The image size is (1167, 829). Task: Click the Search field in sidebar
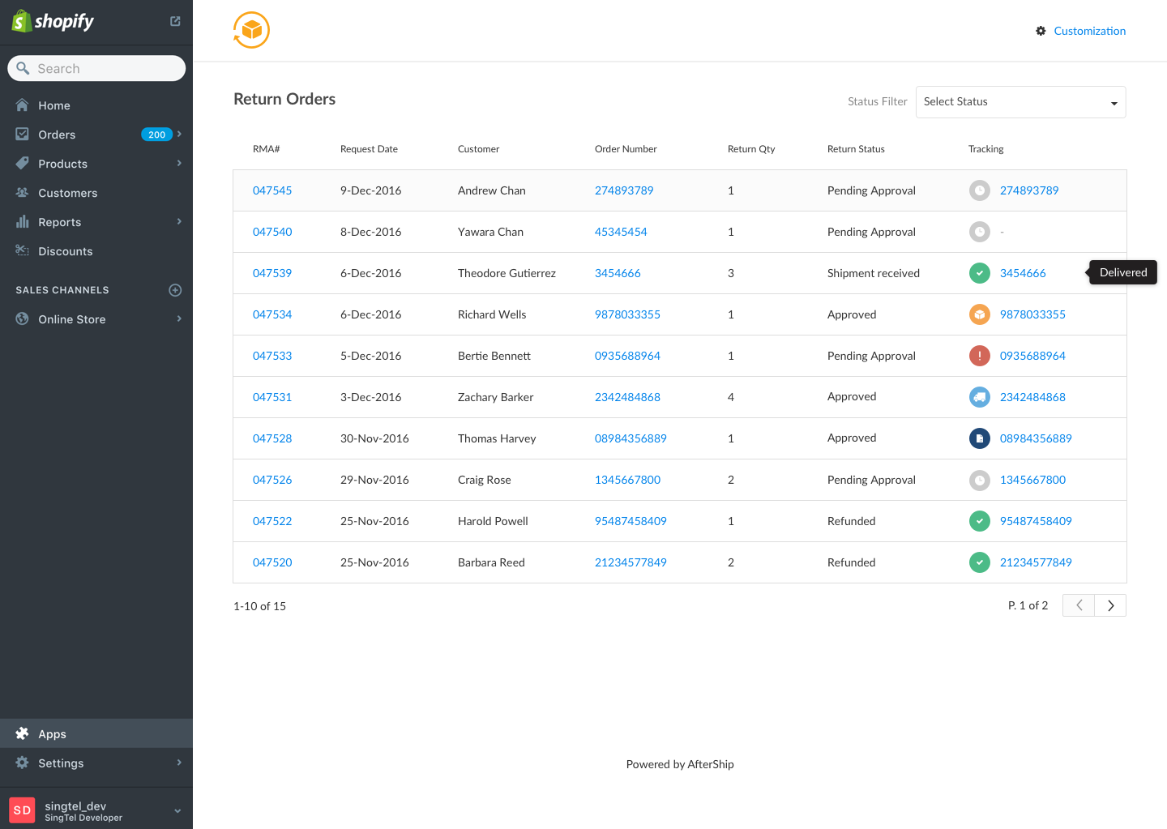tap(97, 69)
